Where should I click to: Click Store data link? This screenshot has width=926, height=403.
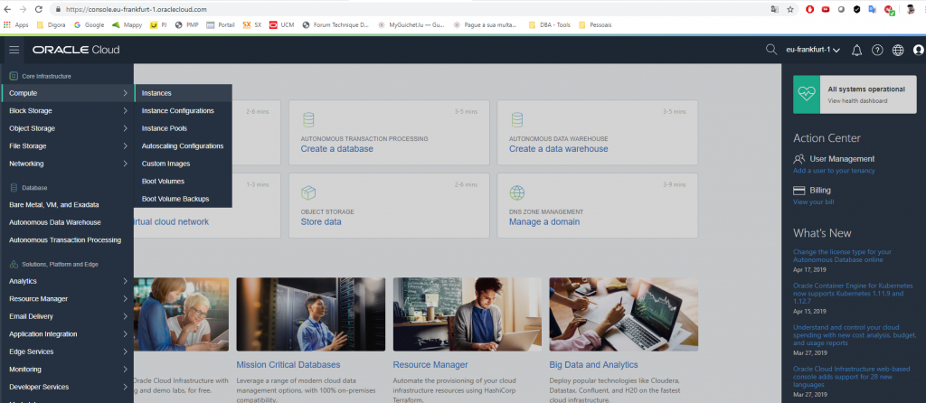(321, 222)
